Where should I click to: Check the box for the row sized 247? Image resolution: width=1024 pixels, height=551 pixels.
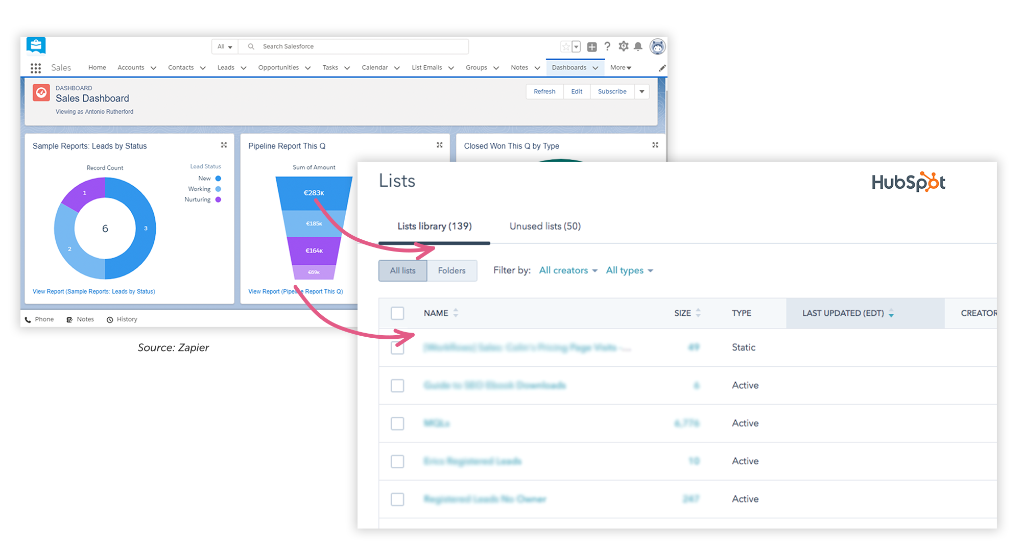(397, 499)
